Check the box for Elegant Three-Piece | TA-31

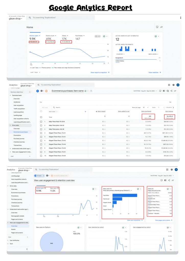pos(41,133)
